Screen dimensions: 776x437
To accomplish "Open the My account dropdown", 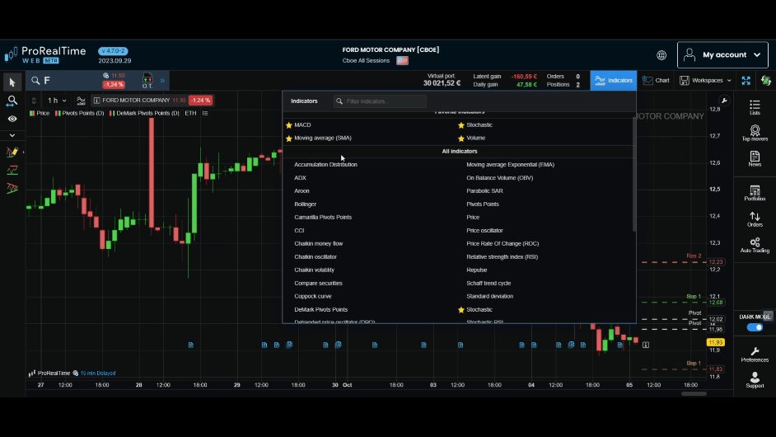I will (722, 54).
